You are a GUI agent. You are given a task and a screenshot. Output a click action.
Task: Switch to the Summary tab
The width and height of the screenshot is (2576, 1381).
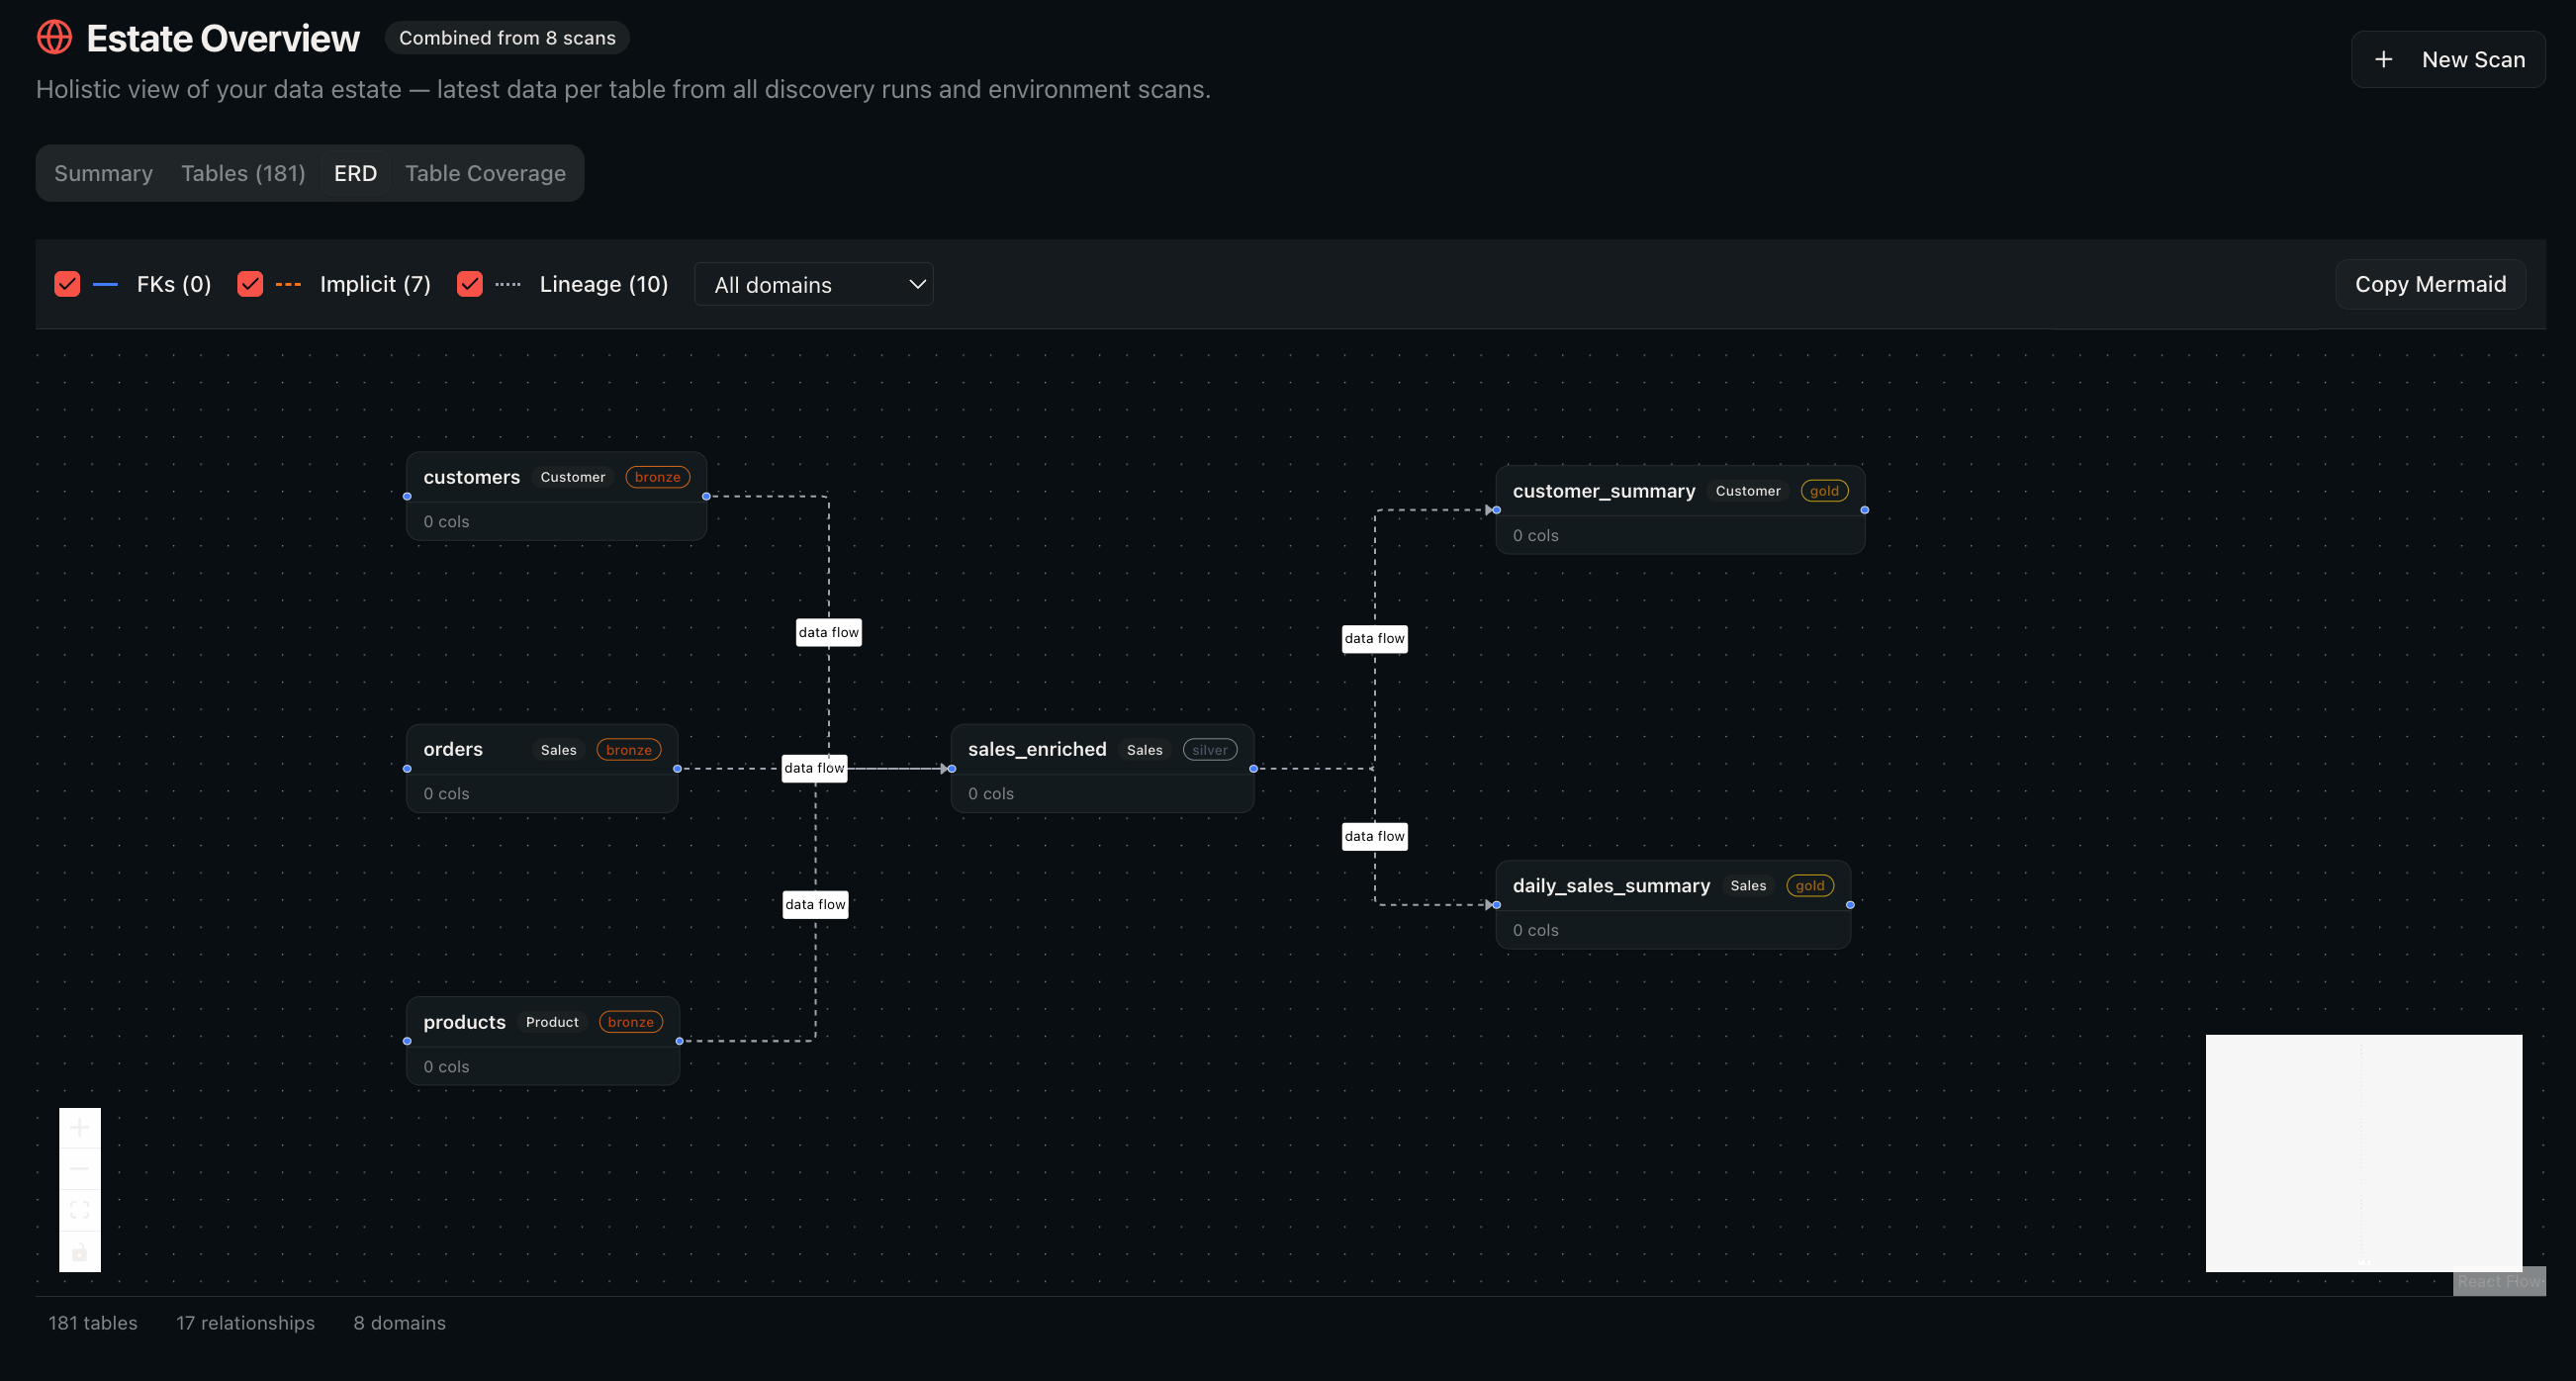click(x=103, y=173)
